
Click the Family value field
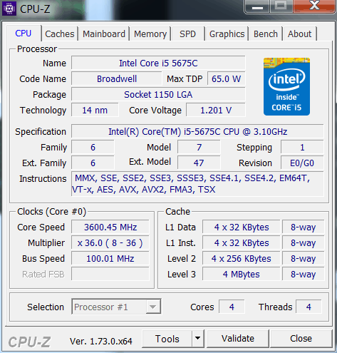coord(93,148)
